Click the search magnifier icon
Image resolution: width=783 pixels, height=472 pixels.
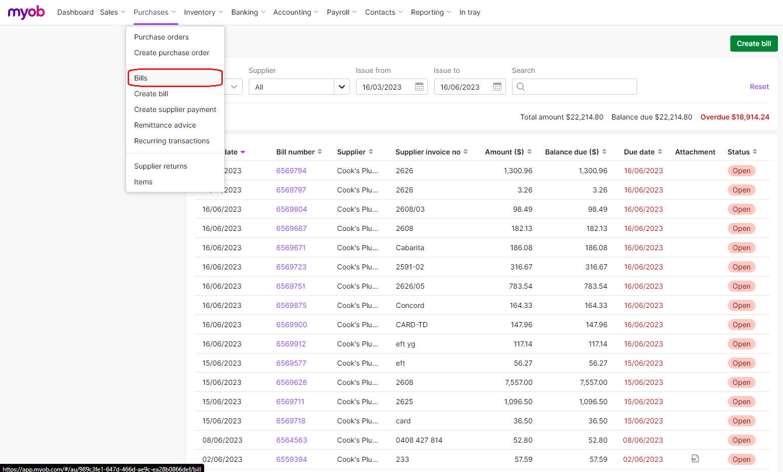(x=521, y=87)
